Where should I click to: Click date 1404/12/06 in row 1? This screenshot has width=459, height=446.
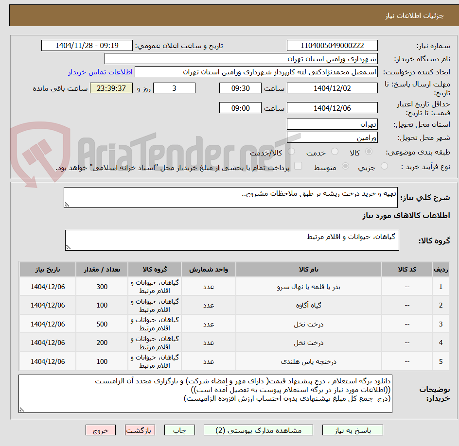pyautogui.click(x=48, y=287)
